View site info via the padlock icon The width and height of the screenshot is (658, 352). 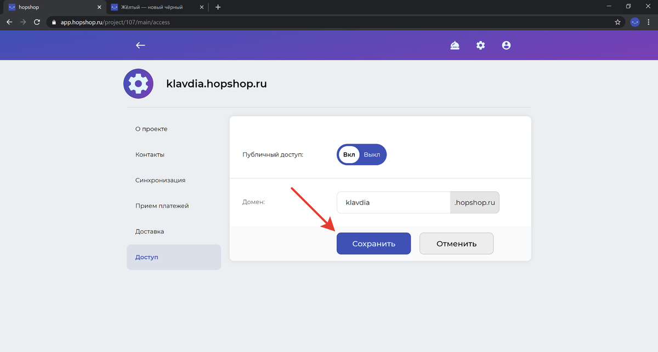(54, 22)
